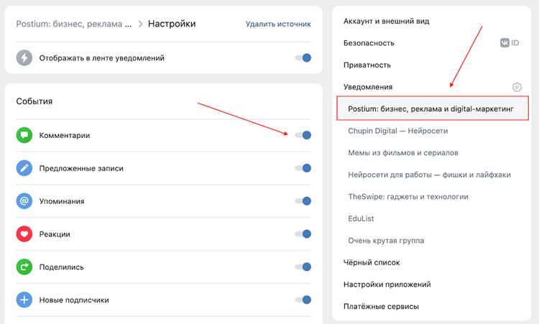539x324 pixels.
Task: Click the Комментарии row label
Action: tap(65, 135)
